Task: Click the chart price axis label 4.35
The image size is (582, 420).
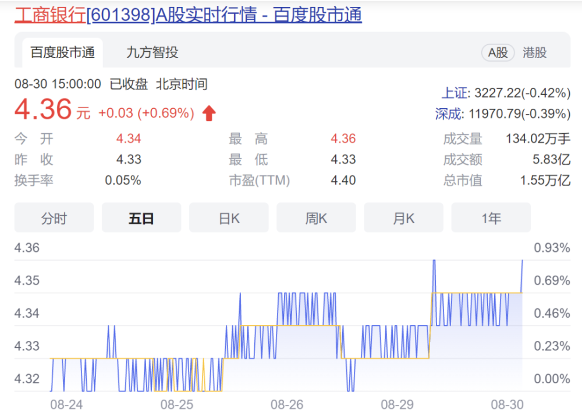Action: (27, 280)
